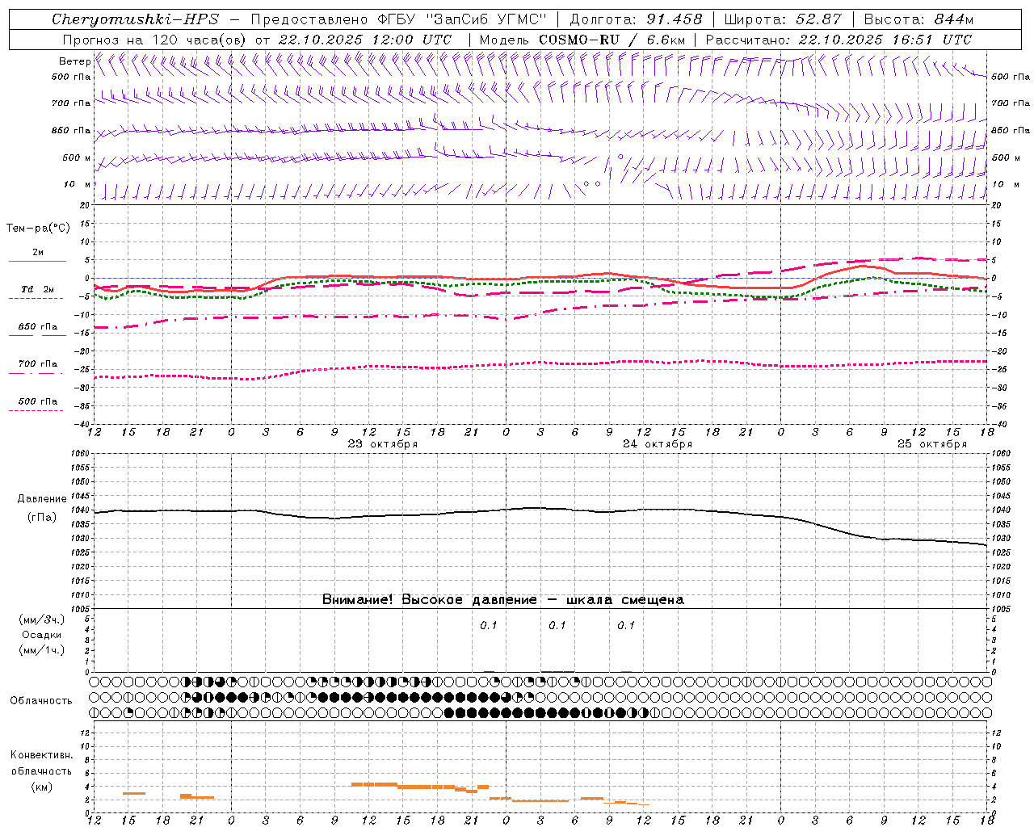This screenshot has width=1034, height=827.
Task: Click the "(гПа)" unit under Давление
Action: [x=42, y=517]
